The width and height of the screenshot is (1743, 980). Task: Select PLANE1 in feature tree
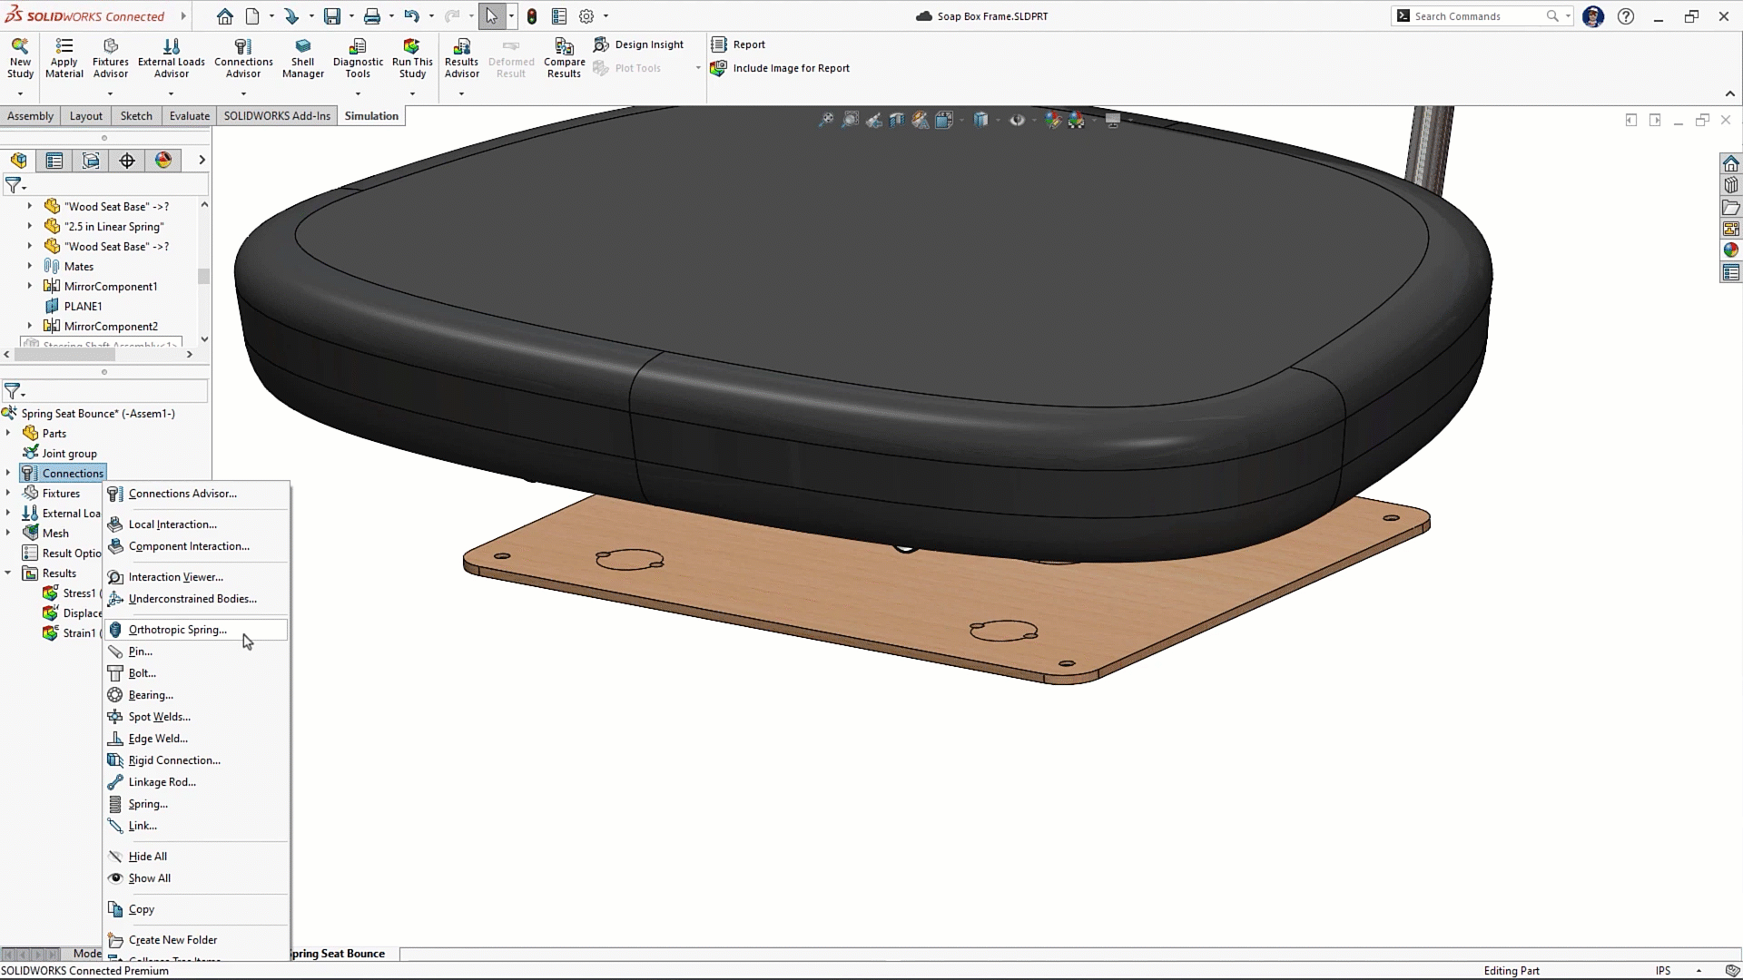(x=83, y=307)
